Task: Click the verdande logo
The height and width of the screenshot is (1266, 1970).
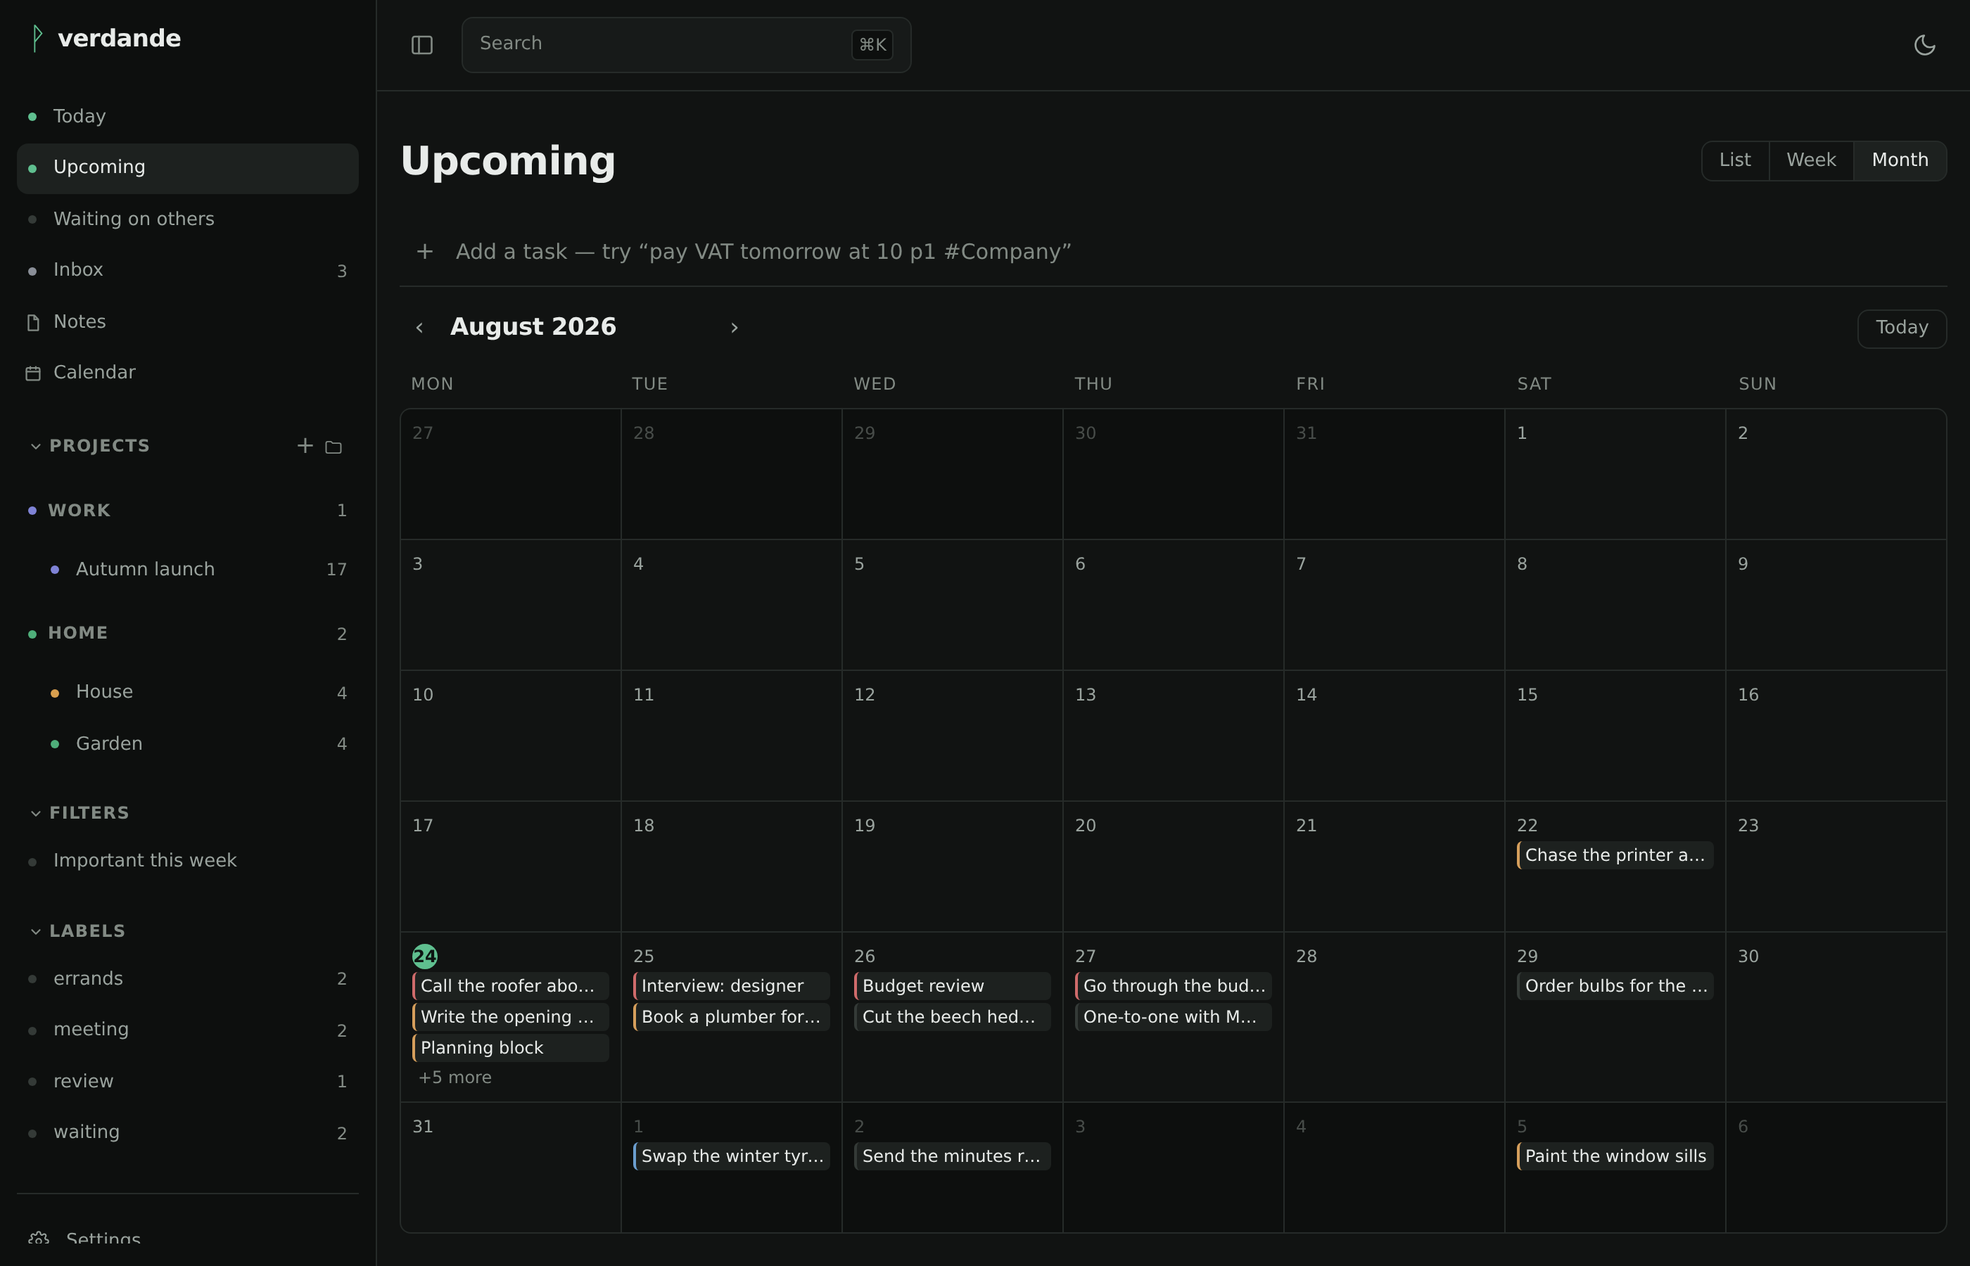Action: click(104, 38)
